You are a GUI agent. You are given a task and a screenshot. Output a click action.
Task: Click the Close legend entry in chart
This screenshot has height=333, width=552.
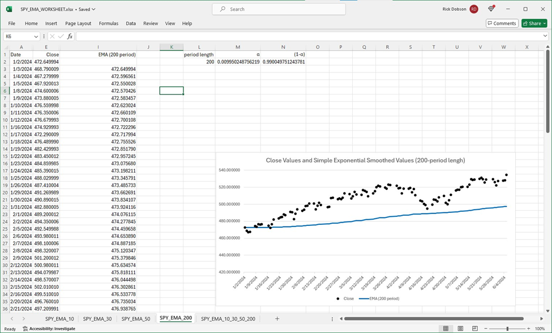coord(345,298)
